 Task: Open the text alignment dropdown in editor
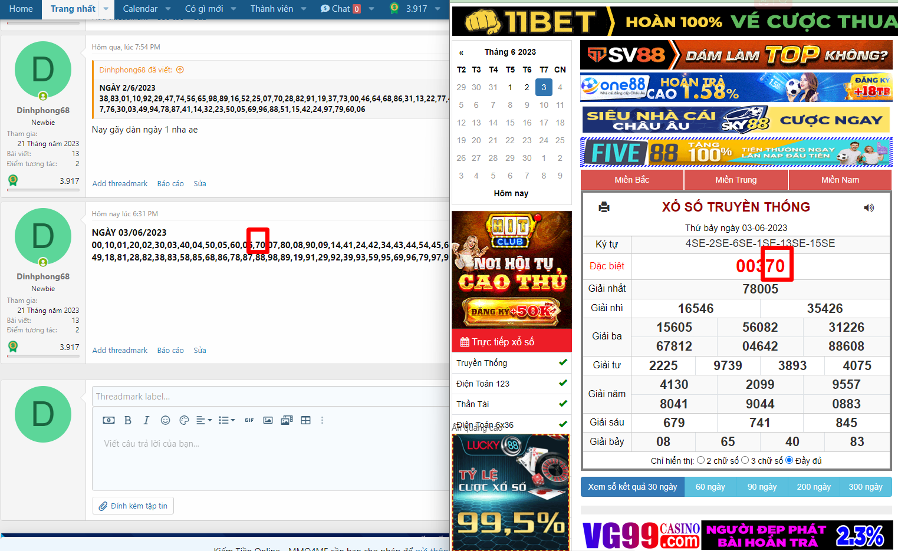click(x=204, y=420)
